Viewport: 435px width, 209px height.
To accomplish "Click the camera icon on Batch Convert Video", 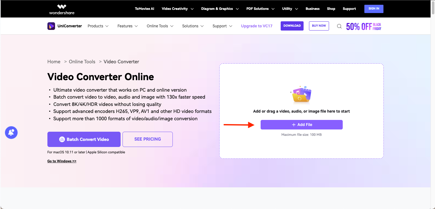I will (x=62, y=139).
